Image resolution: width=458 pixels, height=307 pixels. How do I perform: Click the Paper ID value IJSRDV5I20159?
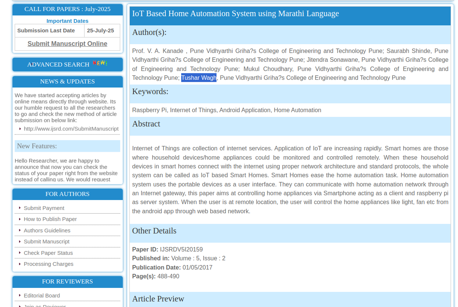181,249
